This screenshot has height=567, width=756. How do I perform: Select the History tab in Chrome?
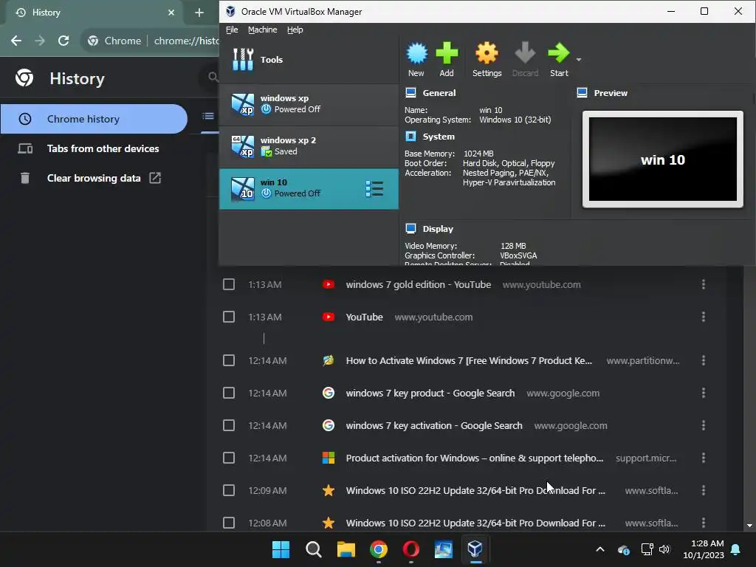[x=94, y=13]
